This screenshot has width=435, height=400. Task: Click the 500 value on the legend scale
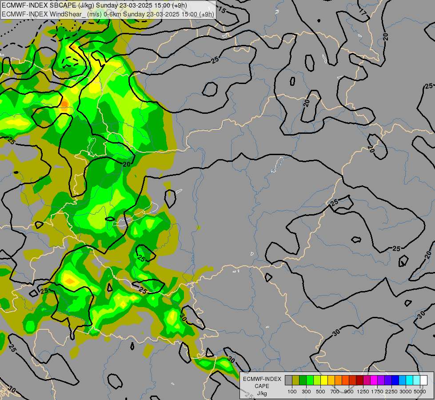[320, 392]
